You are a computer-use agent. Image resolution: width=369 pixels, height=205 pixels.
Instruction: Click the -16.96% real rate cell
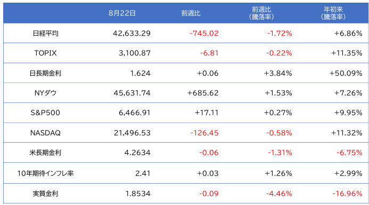[347, 194]
